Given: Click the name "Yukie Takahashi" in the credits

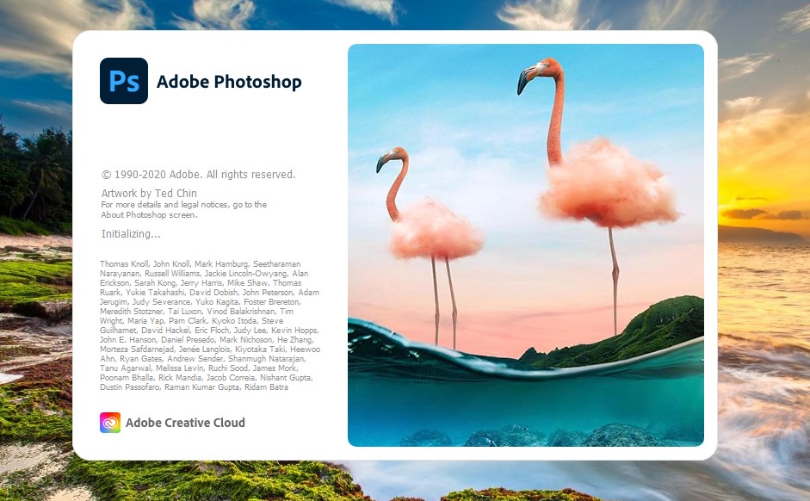Looking at the screenshot, I should pos(155,293).
